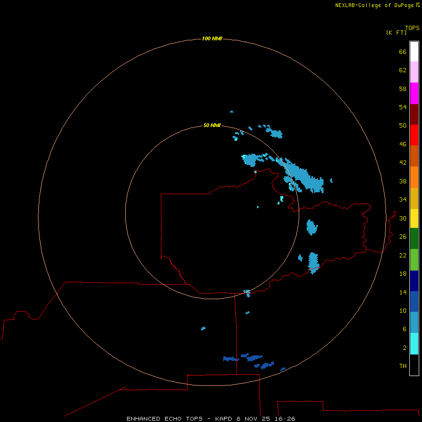Click the light pink 62 kft legend swatch
Screen dimensions: 422x422
(x=414, y=72)
